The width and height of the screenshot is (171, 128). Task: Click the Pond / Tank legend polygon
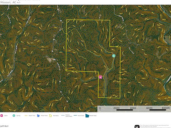click(x=38, y=116)
